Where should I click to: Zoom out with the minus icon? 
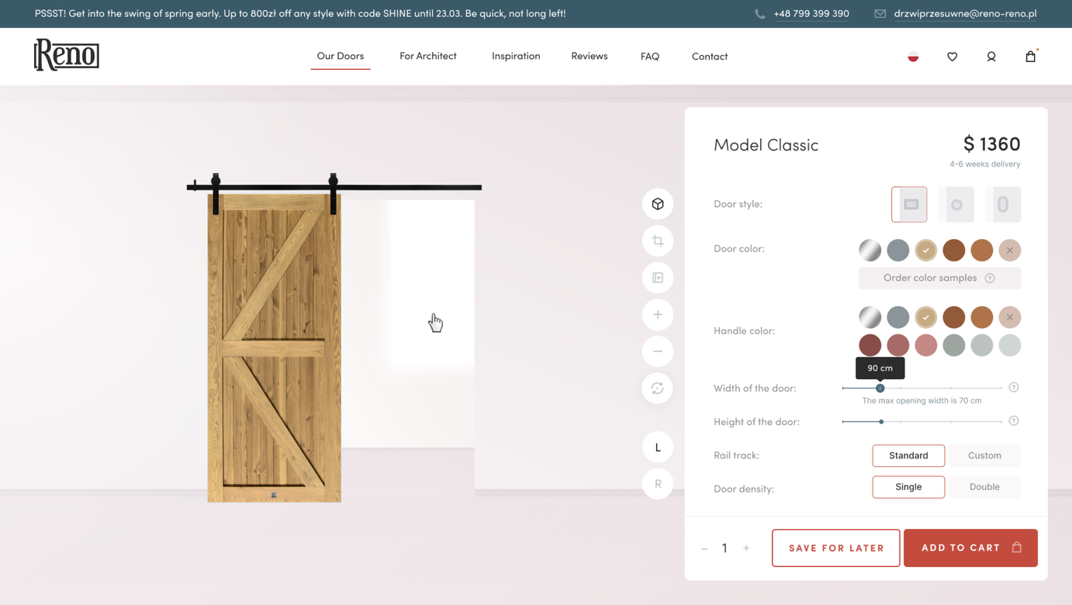[x=658, y=351]
